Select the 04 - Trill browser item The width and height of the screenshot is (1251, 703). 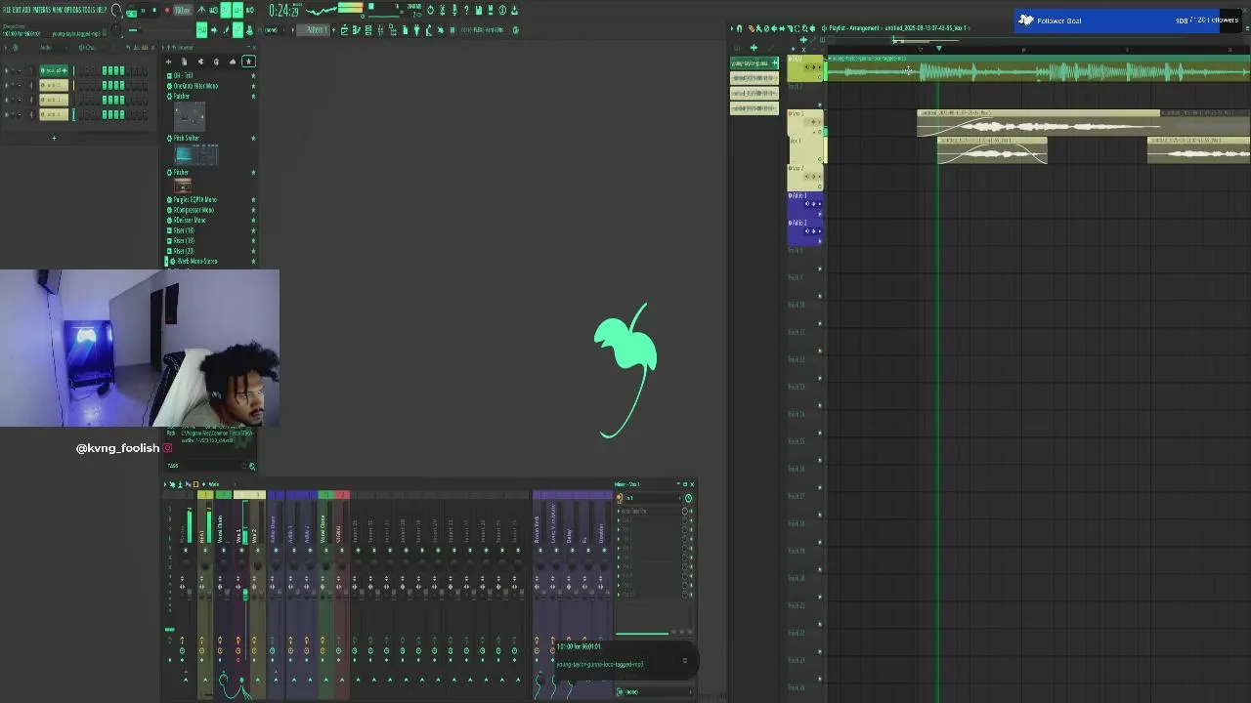182,75
